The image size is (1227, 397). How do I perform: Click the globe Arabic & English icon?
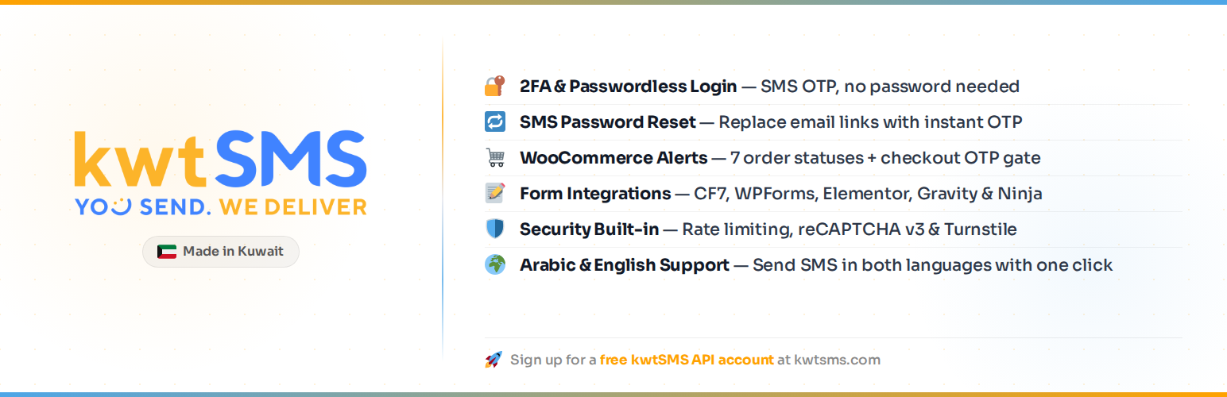coord(495,265)
